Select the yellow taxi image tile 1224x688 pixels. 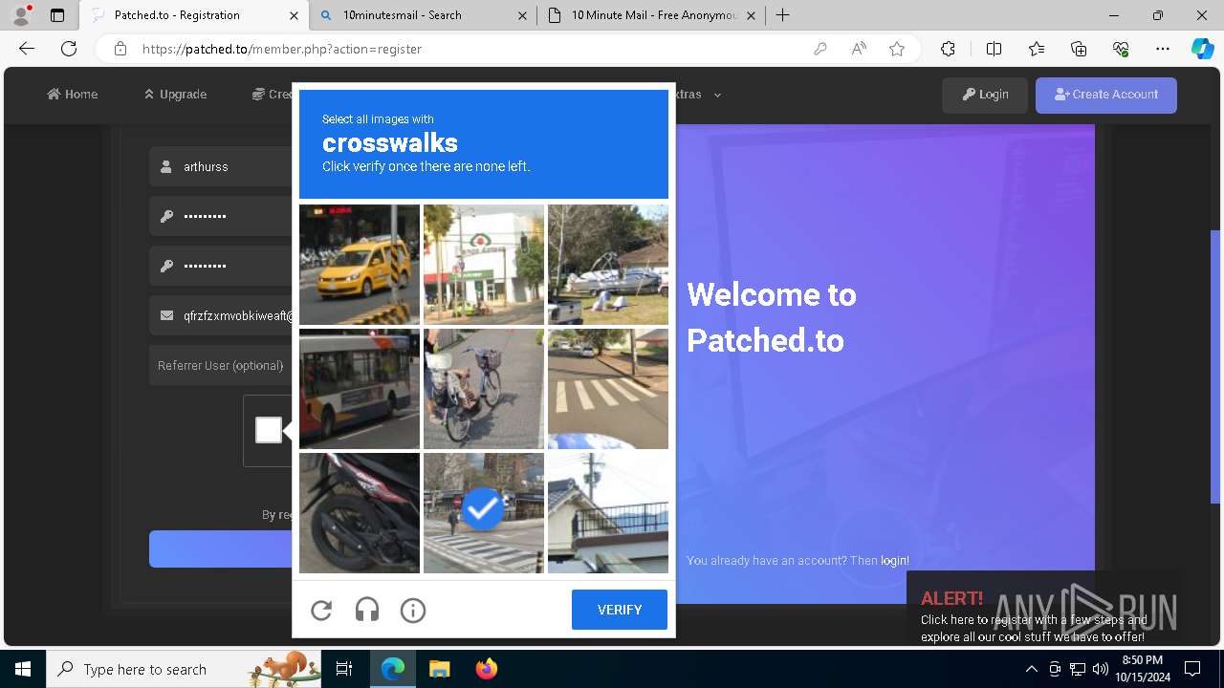pyautogui.click(x=360, y=265)
